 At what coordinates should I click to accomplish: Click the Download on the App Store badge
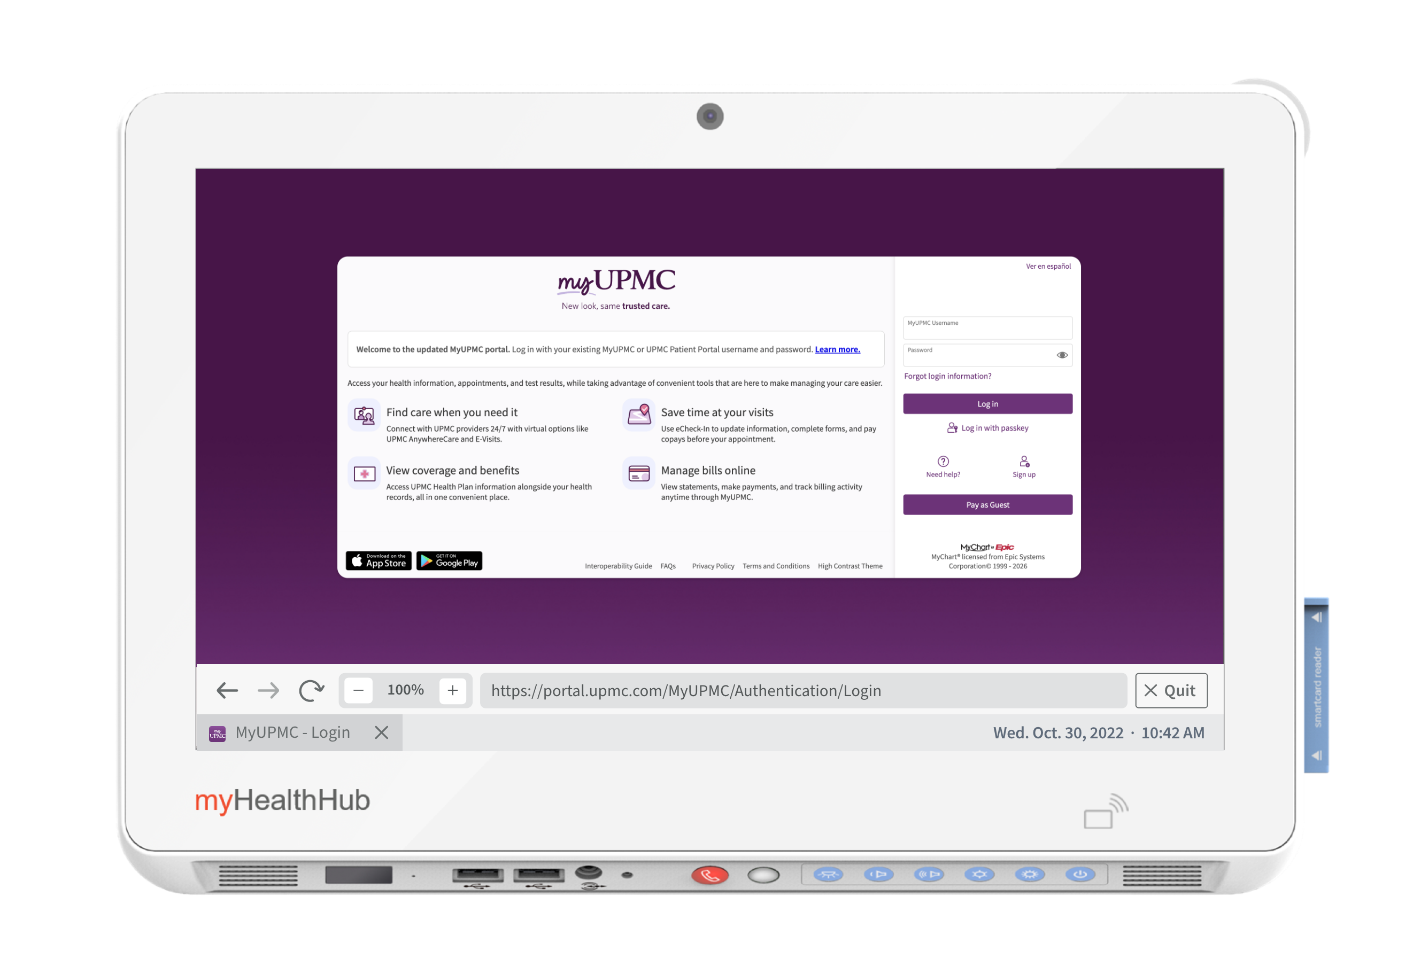click(x=379, y=560)
